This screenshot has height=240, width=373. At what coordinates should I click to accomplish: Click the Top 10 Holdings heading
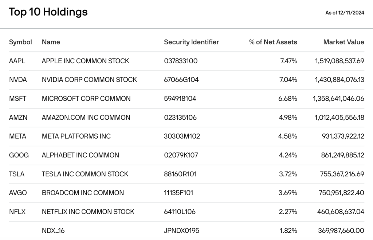pyautogui.click(x=48, y=12)
